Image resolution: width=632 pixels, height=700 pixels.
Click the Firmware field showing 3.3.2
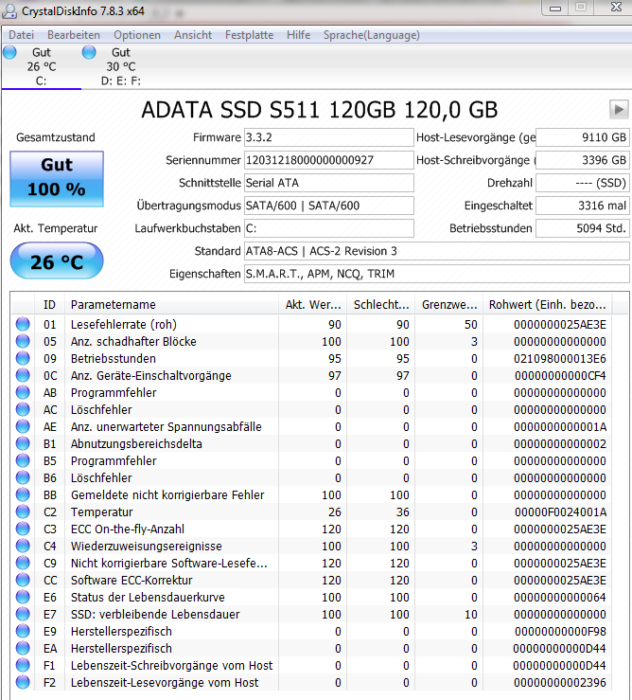click(x=328, y=137)
